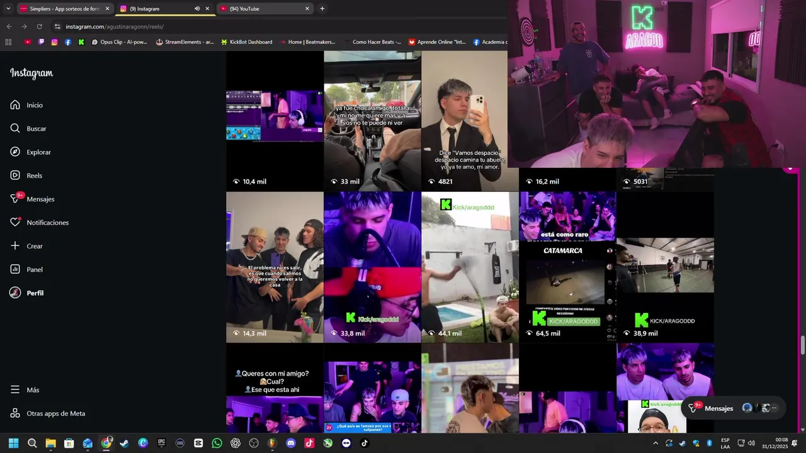
Task: Open Steam from the taskbar
Action: [125, 443]
